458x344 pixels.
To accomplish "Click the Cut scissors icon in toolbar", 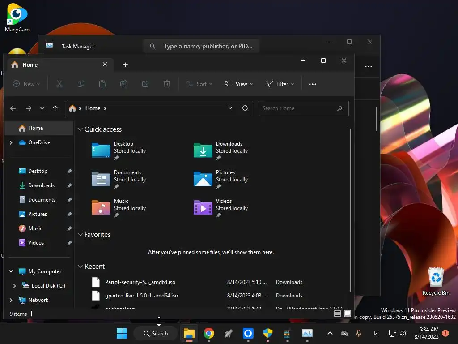I will [59, 84].
